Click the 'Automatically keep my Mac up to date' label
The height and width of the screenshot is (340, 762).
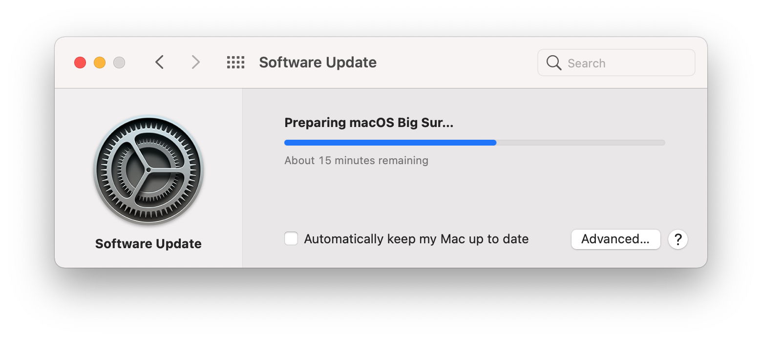click(x=416, y=239)
